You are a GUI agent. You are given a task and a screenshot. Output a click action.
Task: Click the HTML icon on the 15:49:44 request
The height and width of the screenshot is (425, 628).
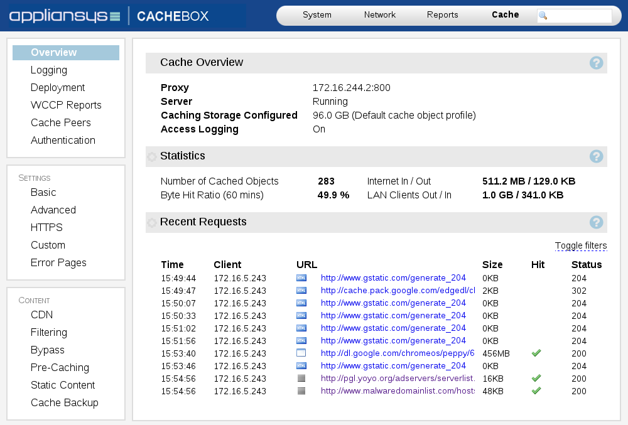pyautogui.click(x=301, y=277)
